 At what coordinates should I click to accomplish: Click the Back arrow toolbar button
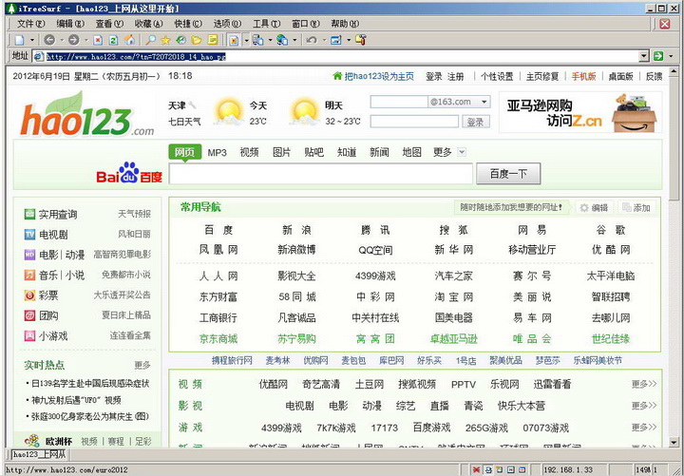[x=49, y=40]
